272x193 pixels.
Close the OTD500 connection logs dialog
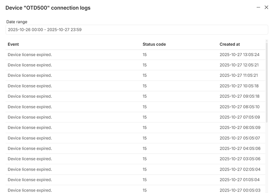[x=266, y=7]
